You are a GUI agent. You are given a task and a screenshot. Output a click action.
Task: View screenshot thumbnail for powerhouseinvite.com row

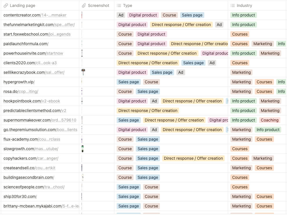[x=82, y=53]
